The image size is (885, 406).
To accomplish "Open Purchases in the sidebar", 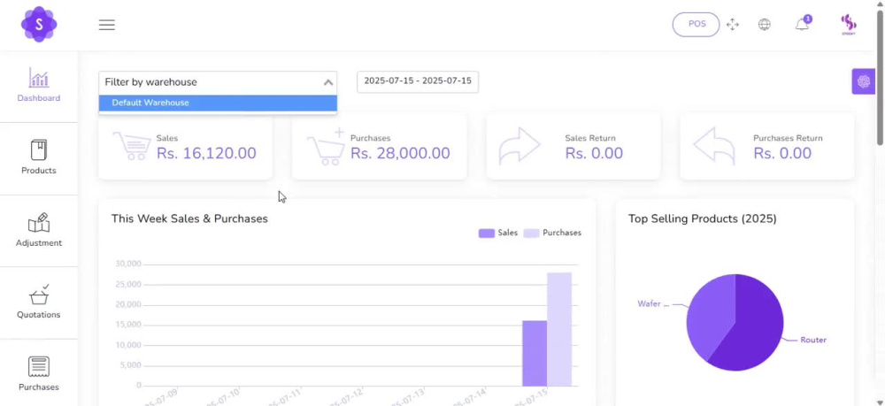I will (39, 374).
